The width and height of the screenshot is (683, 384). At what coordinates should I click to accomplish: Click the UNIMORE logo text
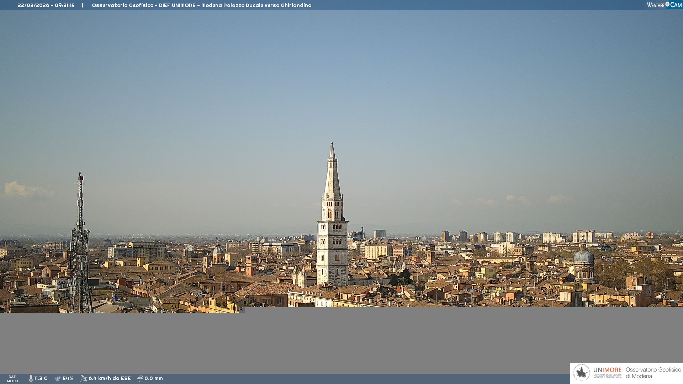607,370
